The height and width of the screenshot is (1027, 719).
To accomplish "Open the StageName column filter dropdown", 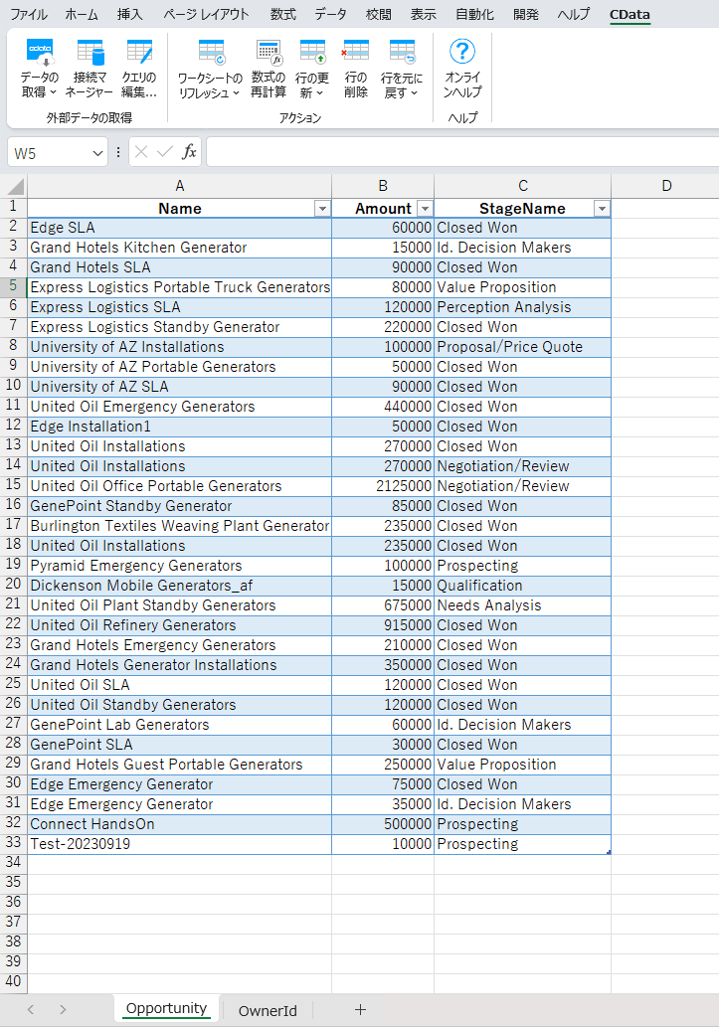I will [x=602, y=209].
